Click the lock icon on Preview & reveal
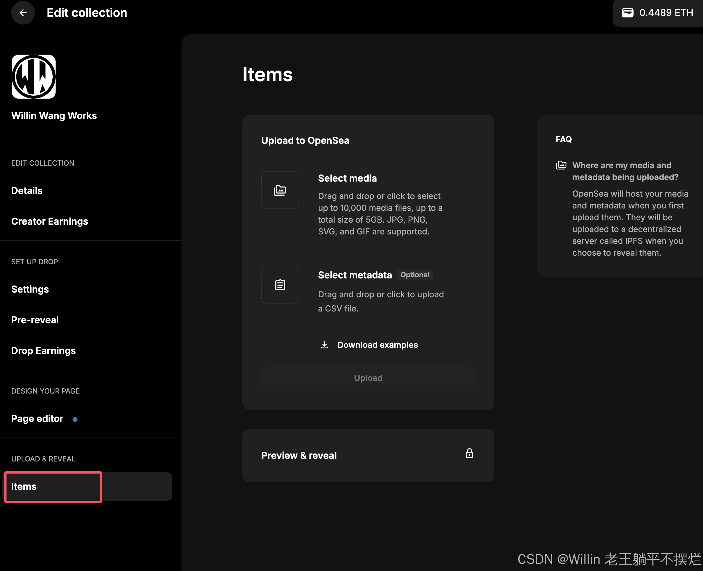Image resolution: width=703 pixels, height=571 pixels. tap(469, 453)
